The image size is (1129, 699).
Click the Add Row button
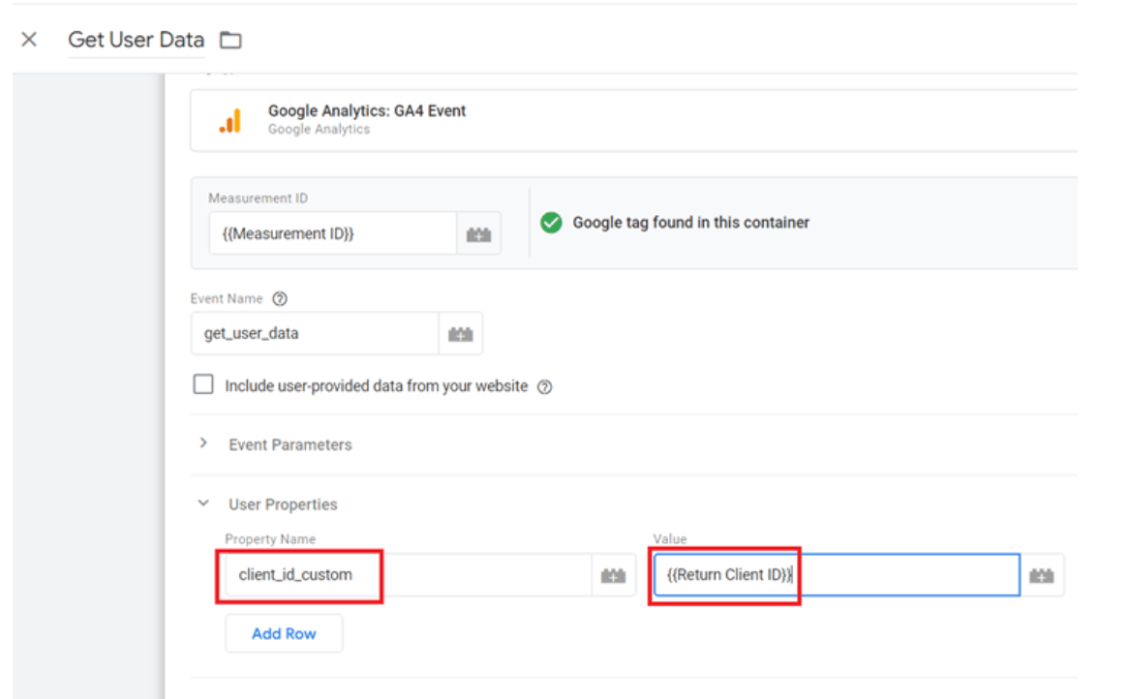coord(284,633)
